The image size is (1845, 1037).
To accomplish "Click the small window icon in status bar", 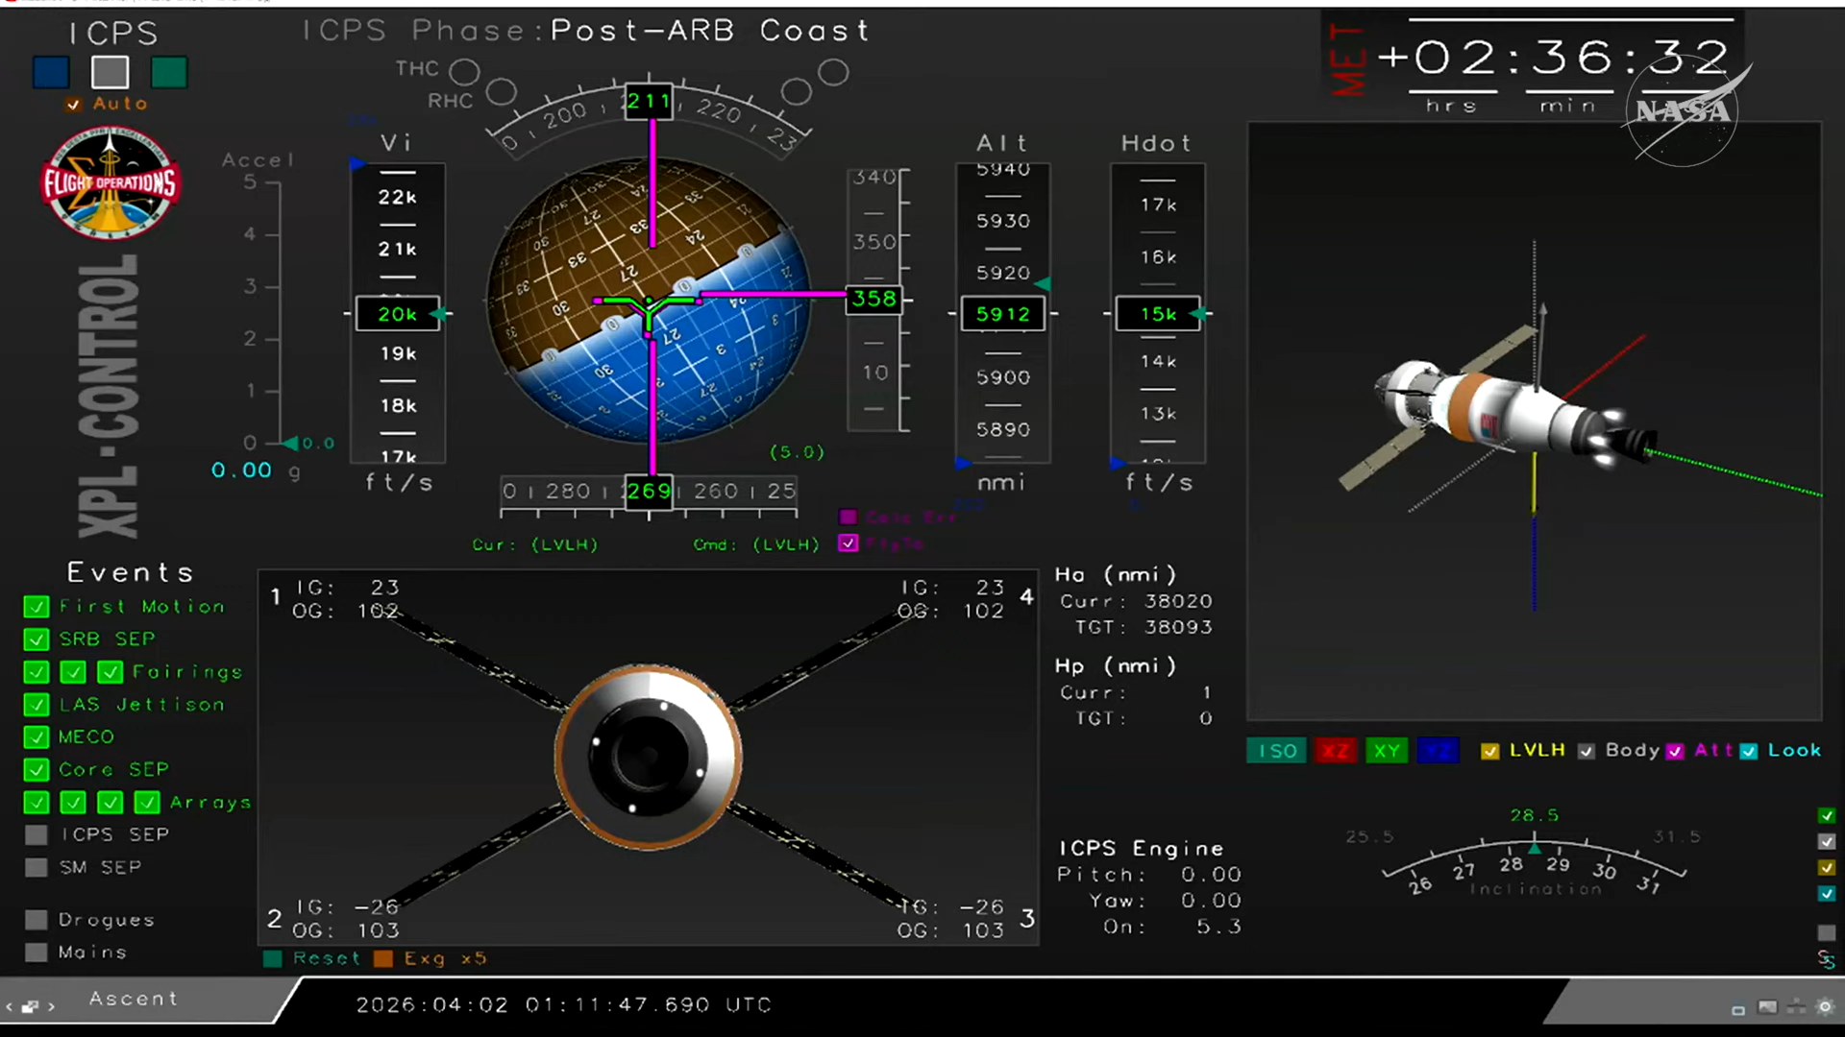I will coord(1738,1009).
